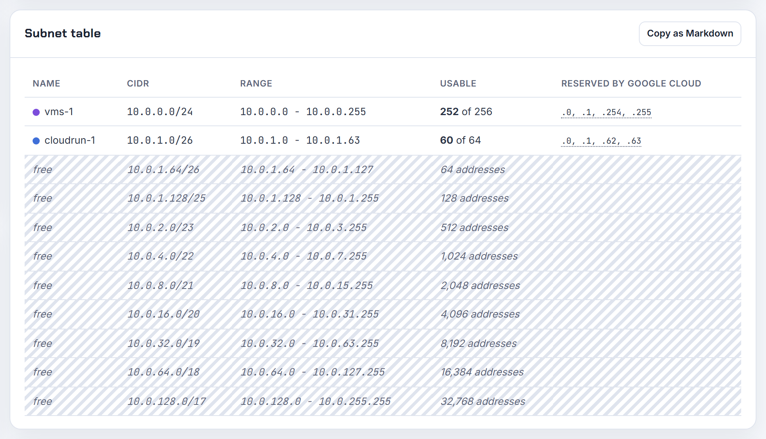
Task: Click the free block 10.0.64.0/18
Action: (383, 372)
